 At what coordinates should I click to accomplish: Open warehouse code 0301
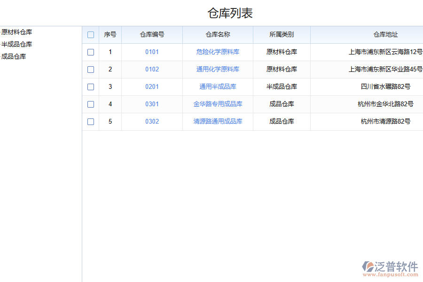pos(152,104)
